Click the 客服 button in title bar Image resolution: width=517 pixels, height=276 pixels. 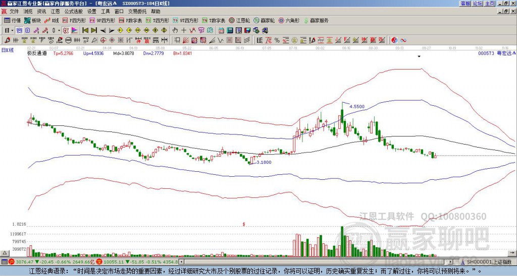coord(465,4)
